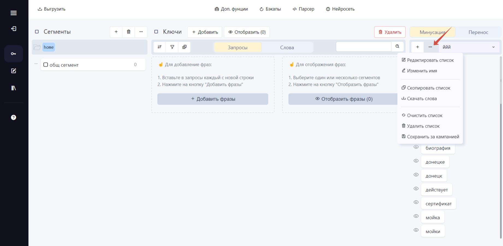The width and height of the screenshot is (503, 246).
Task: Click the search magnifier icon
Action: 397,47
